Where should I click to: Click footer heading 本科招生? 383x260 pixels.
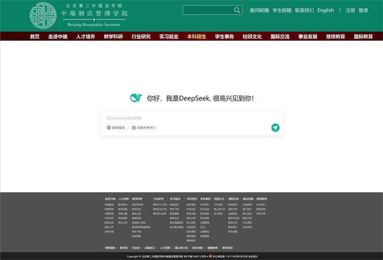pos(192,199)
